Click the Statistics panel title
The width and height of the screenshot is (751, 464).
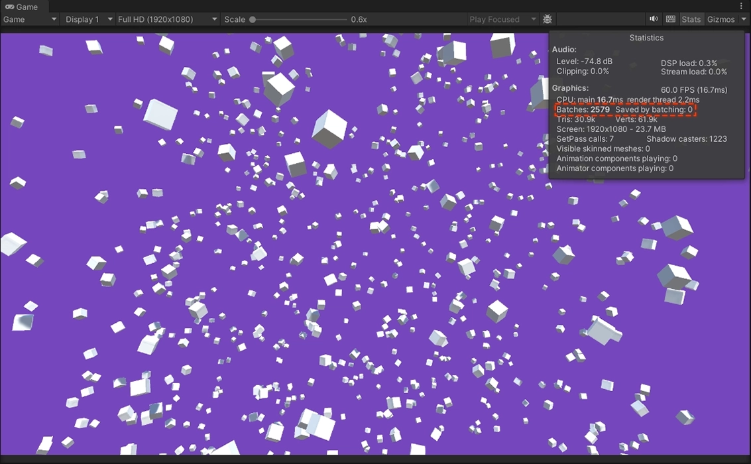tap(646, 38)
